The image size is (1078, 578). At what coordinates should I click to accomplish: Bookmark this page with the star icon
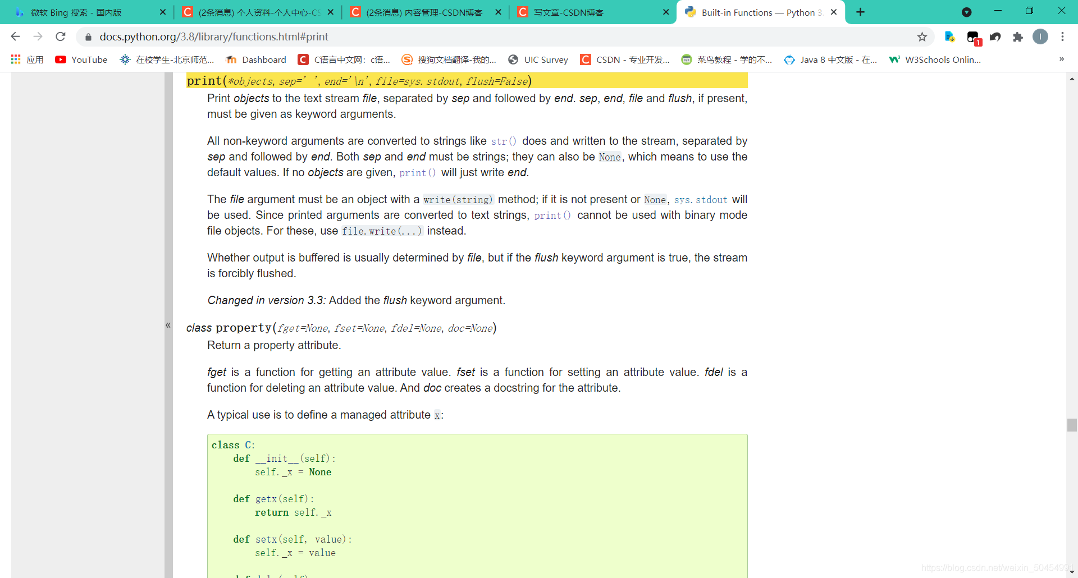click(x=922, y=37)
